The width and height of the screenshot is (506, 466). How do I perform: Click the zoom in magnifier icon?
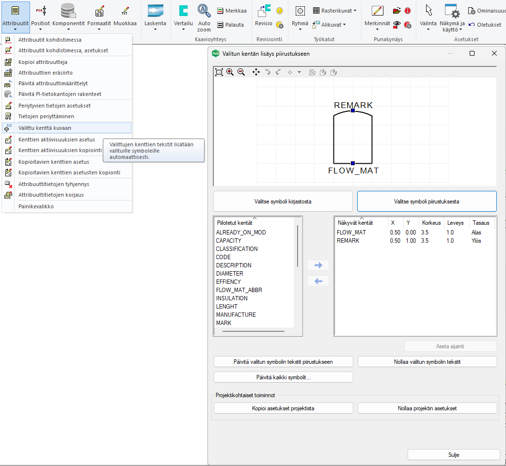230,72
